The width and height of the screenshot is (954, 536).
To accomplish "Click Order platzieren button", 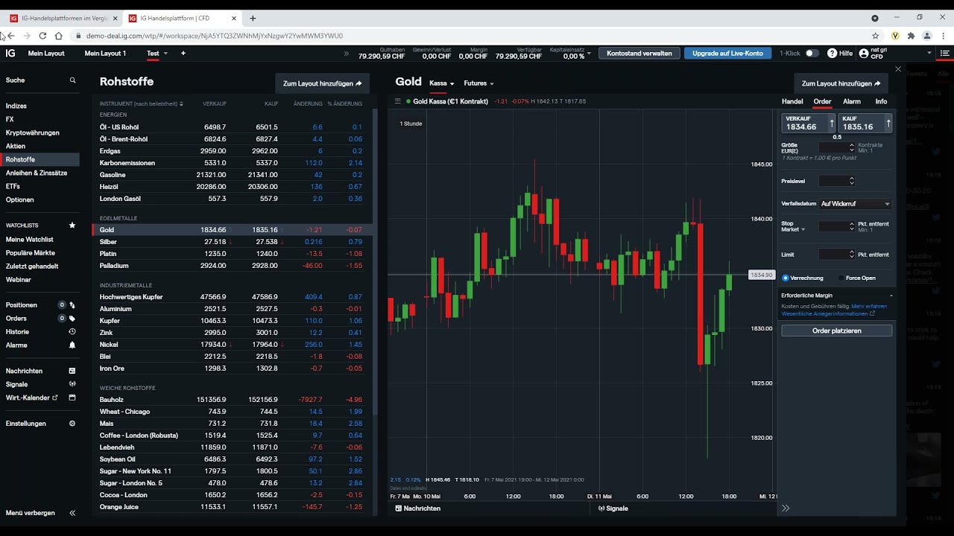I will [836, 331].
